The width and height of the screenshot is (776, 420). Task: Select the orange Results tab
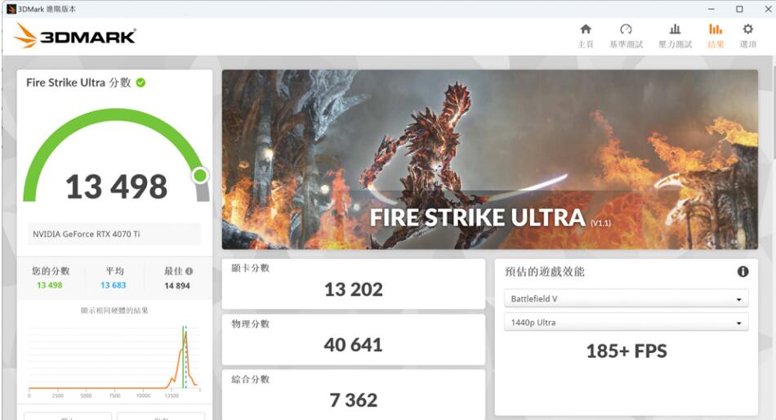(x=716, y=36)
